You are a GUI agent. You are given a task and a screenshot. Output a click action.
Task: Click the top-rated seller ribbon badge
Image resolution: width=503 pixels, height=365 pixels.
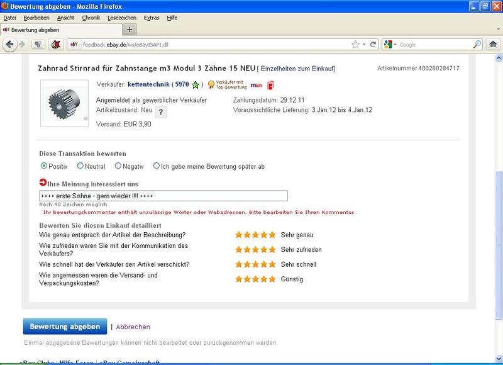point(228,85)
